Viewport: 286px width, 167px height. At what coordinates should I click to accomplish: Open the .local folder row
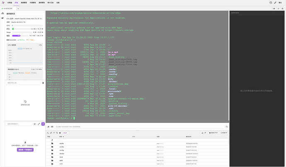click(x=137, y=157)
